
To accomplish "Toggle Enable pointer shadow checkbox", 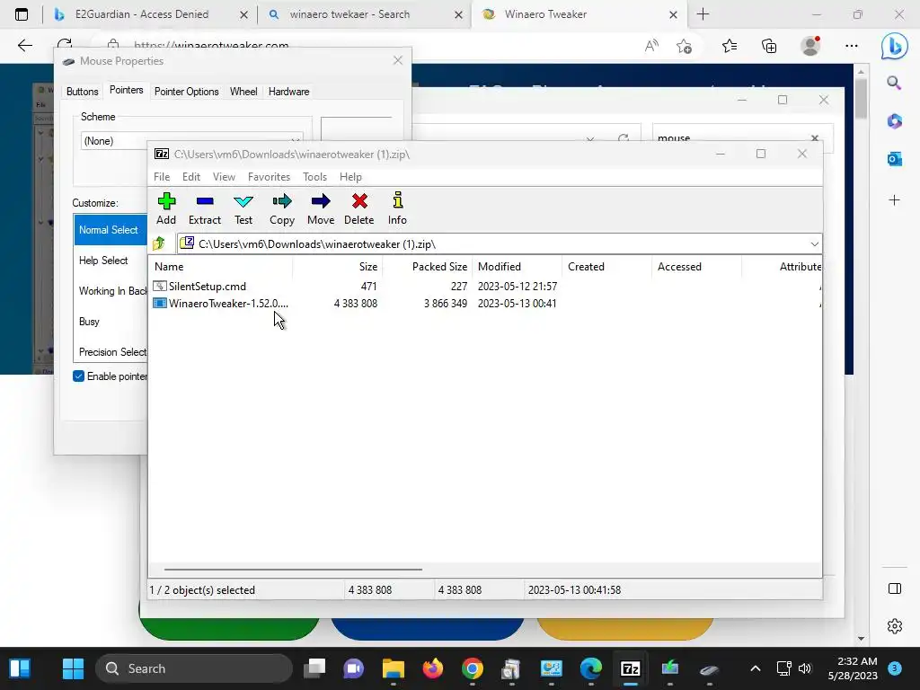I will (x=79, y=376).
